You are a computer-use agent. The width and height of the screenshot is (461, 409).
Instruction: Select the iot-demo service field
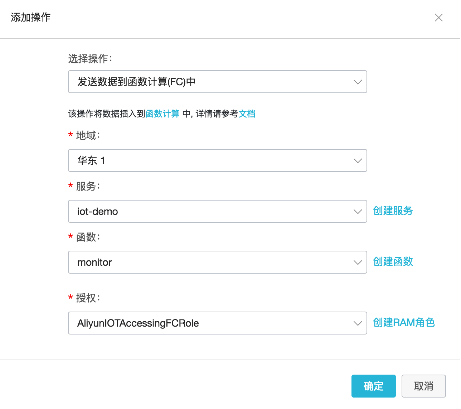(x=179, y=211)
